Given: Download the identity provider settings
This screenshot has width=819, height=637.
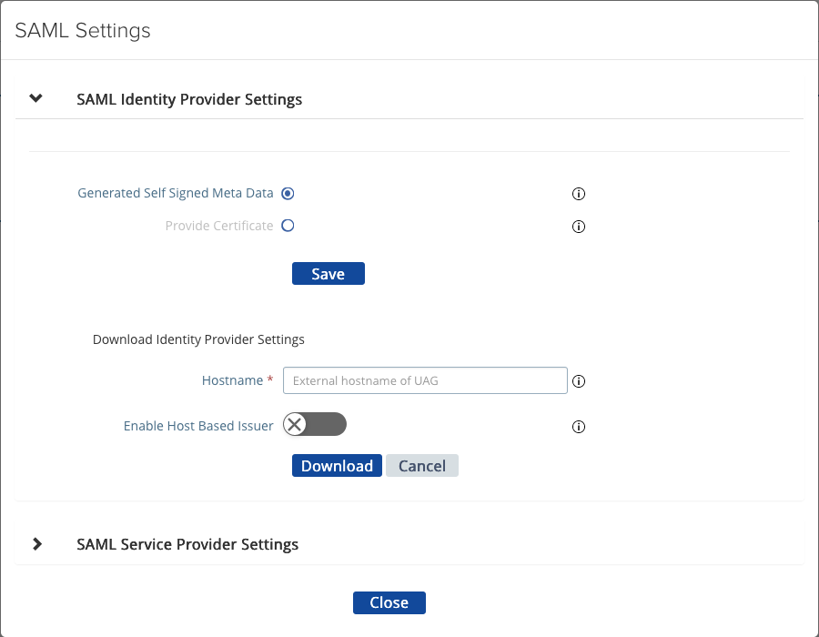Looking at the screenshot, I should coord(337,466).
